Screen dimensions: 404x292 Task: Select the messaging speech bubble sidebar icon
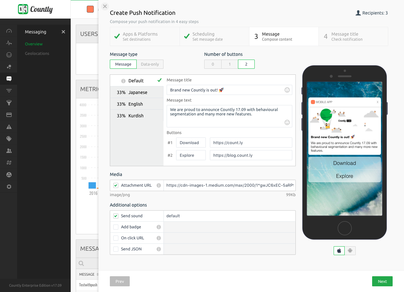tap(9, 79)
